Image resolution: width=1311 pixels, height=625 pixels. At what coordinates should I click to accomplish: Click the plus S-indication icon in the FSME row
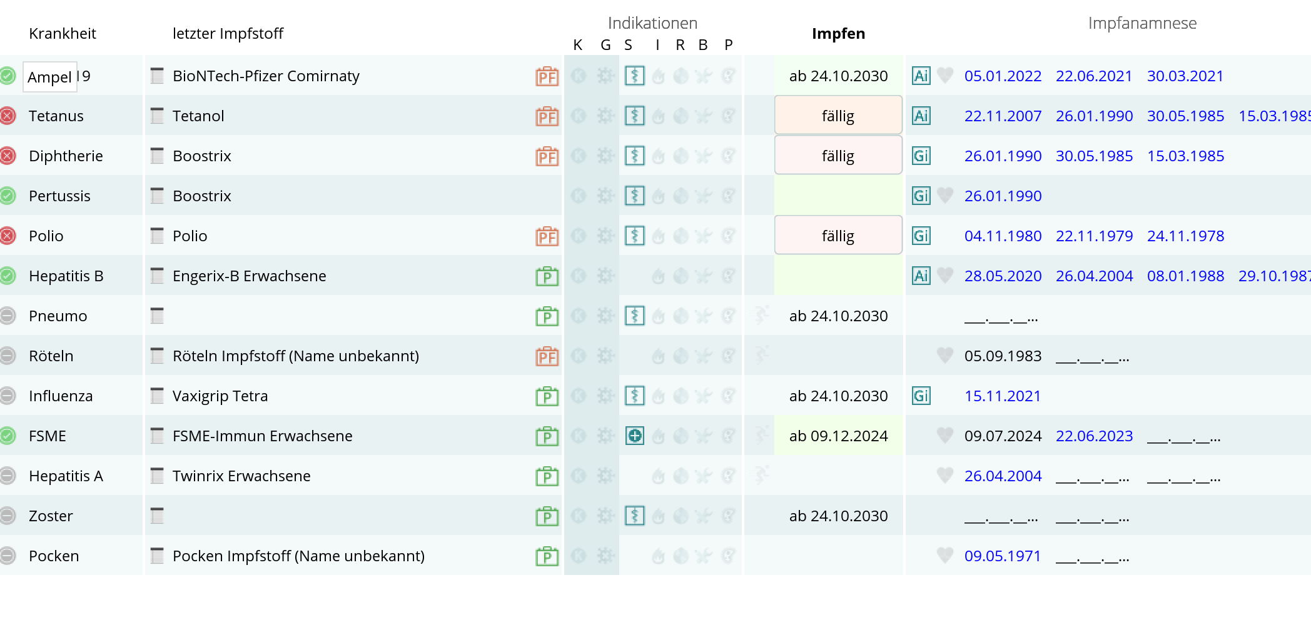click(635, 436)
